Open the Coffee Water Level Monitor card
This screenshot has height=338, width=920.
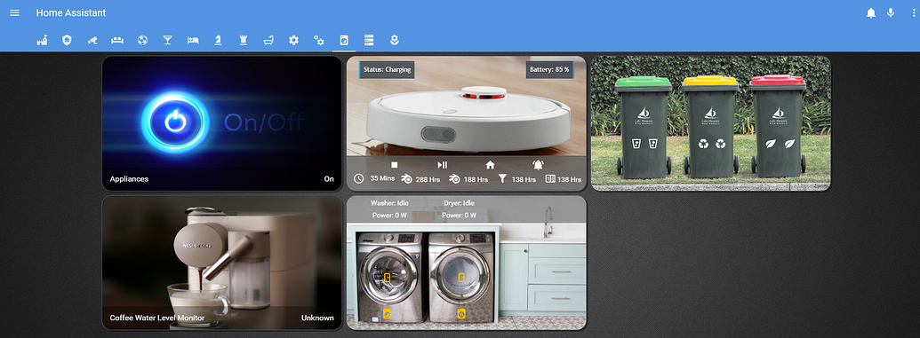point(222,263)
